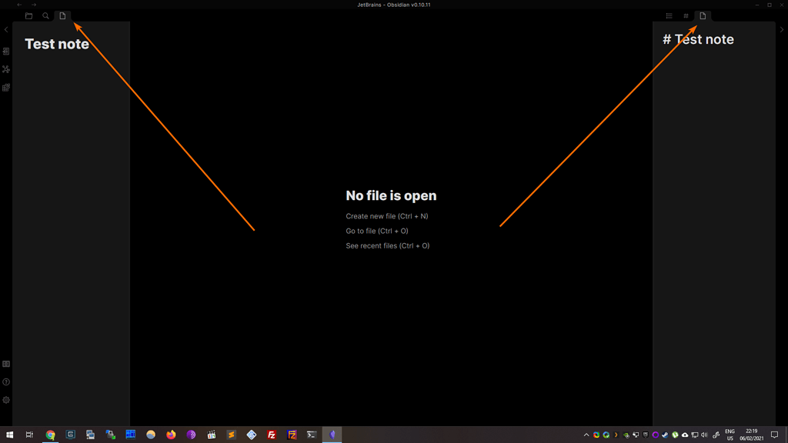Collapse the left sidebar with chevron
Screen dimensions: 788x443
coord(6,30)
